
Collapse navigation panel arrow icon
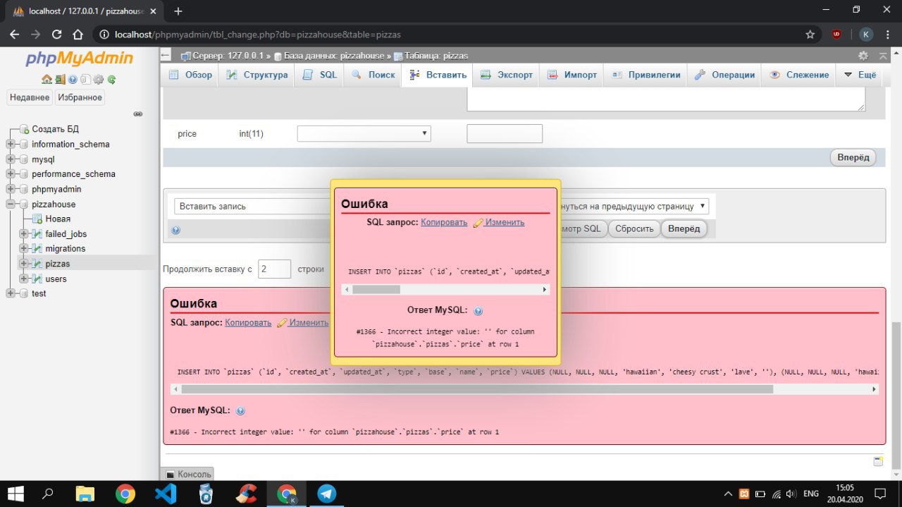166,55
